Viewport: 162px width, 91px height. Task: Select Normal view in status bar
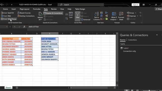point(127,90)
